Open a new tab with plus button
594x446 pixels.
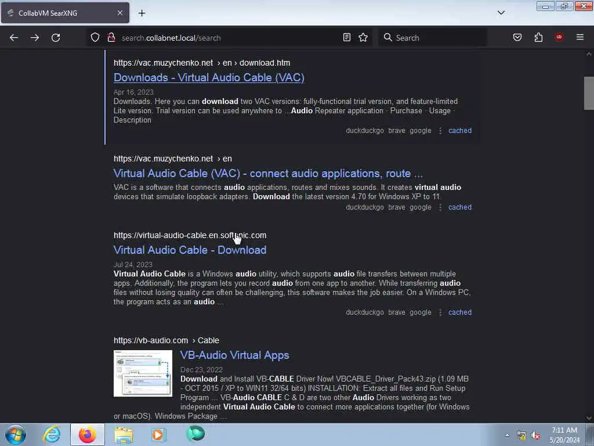(142, 13)
